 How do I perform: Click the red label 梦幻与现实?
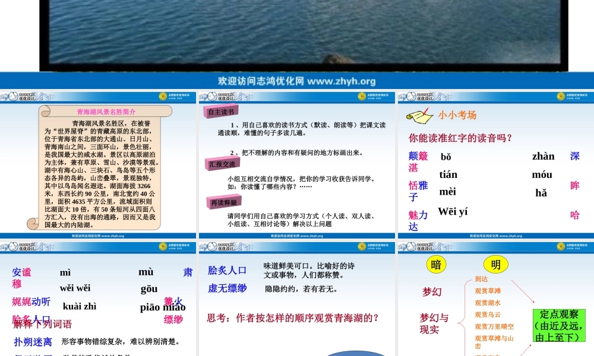click(x=434, y=323)
